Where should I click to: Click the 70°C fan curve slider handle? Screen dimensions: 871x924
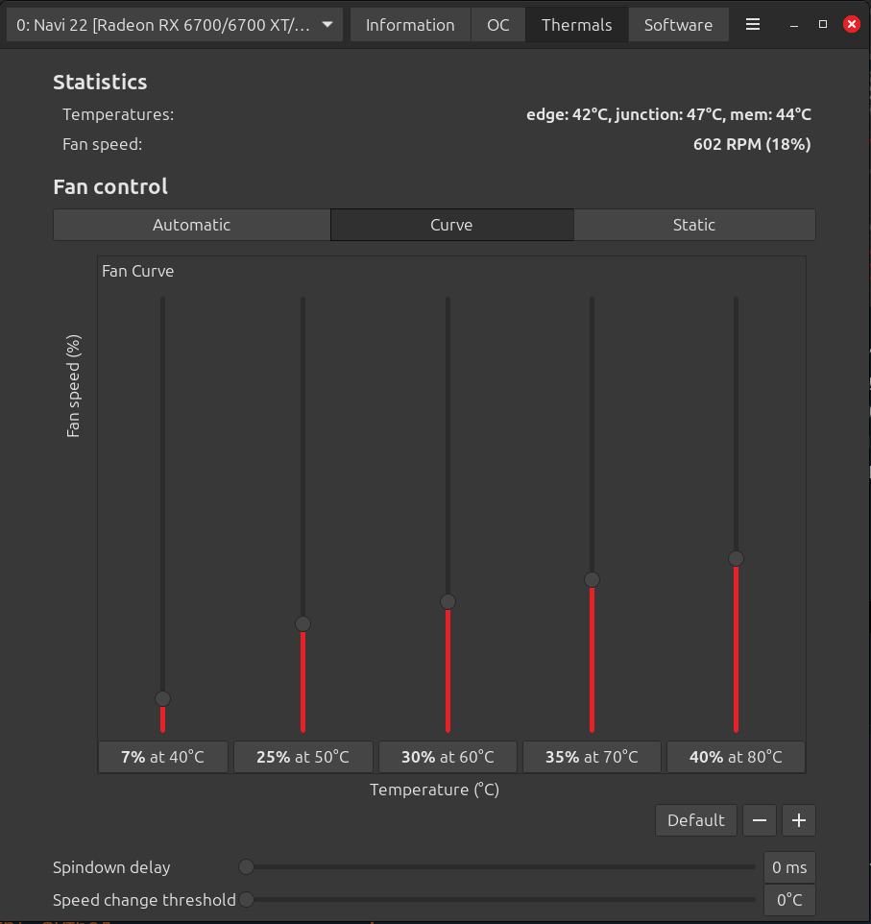pos(592,580)
